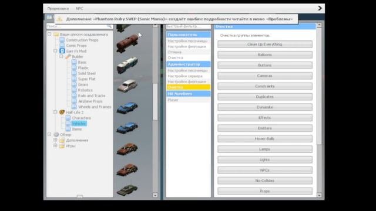Image resolution: width=376 pixels, height=211 pixels.
Task: Expand the Игры tree node
Action: click(55, 145)
